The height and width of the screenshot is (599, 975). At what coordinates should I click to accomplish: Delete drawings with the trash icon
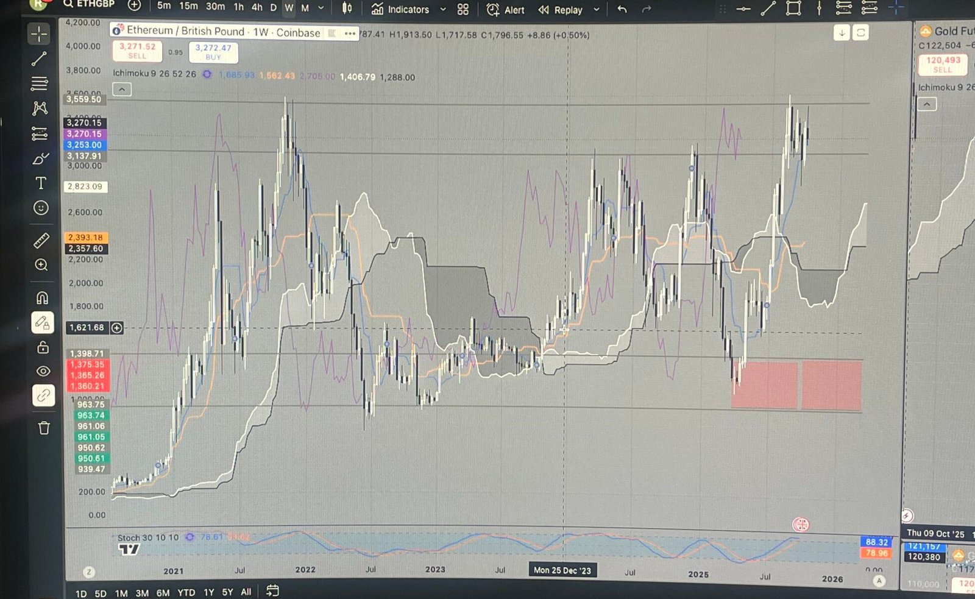[x=44, y=428]
